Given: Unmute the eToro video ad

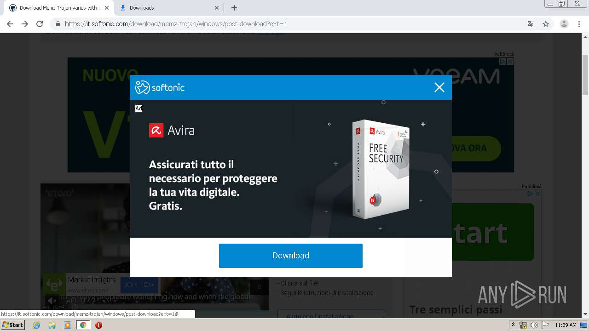Looking at the screenshot, I should coord(52,301).
